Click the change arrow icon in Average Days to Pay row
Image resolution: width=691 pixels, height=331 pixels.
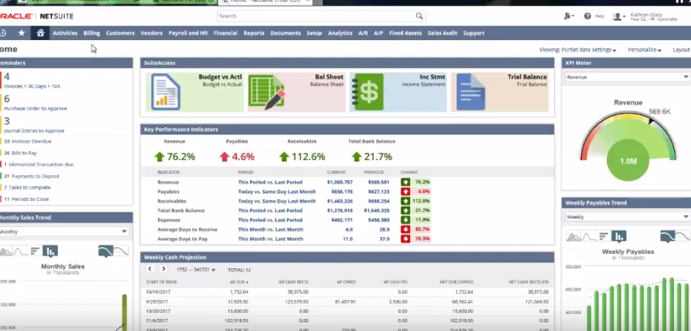click(405, 239)
